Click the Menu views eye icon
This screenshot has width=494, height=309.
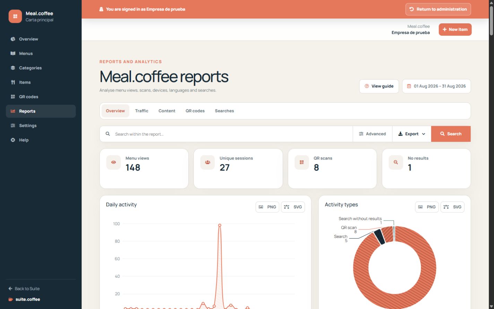point(113,162)
